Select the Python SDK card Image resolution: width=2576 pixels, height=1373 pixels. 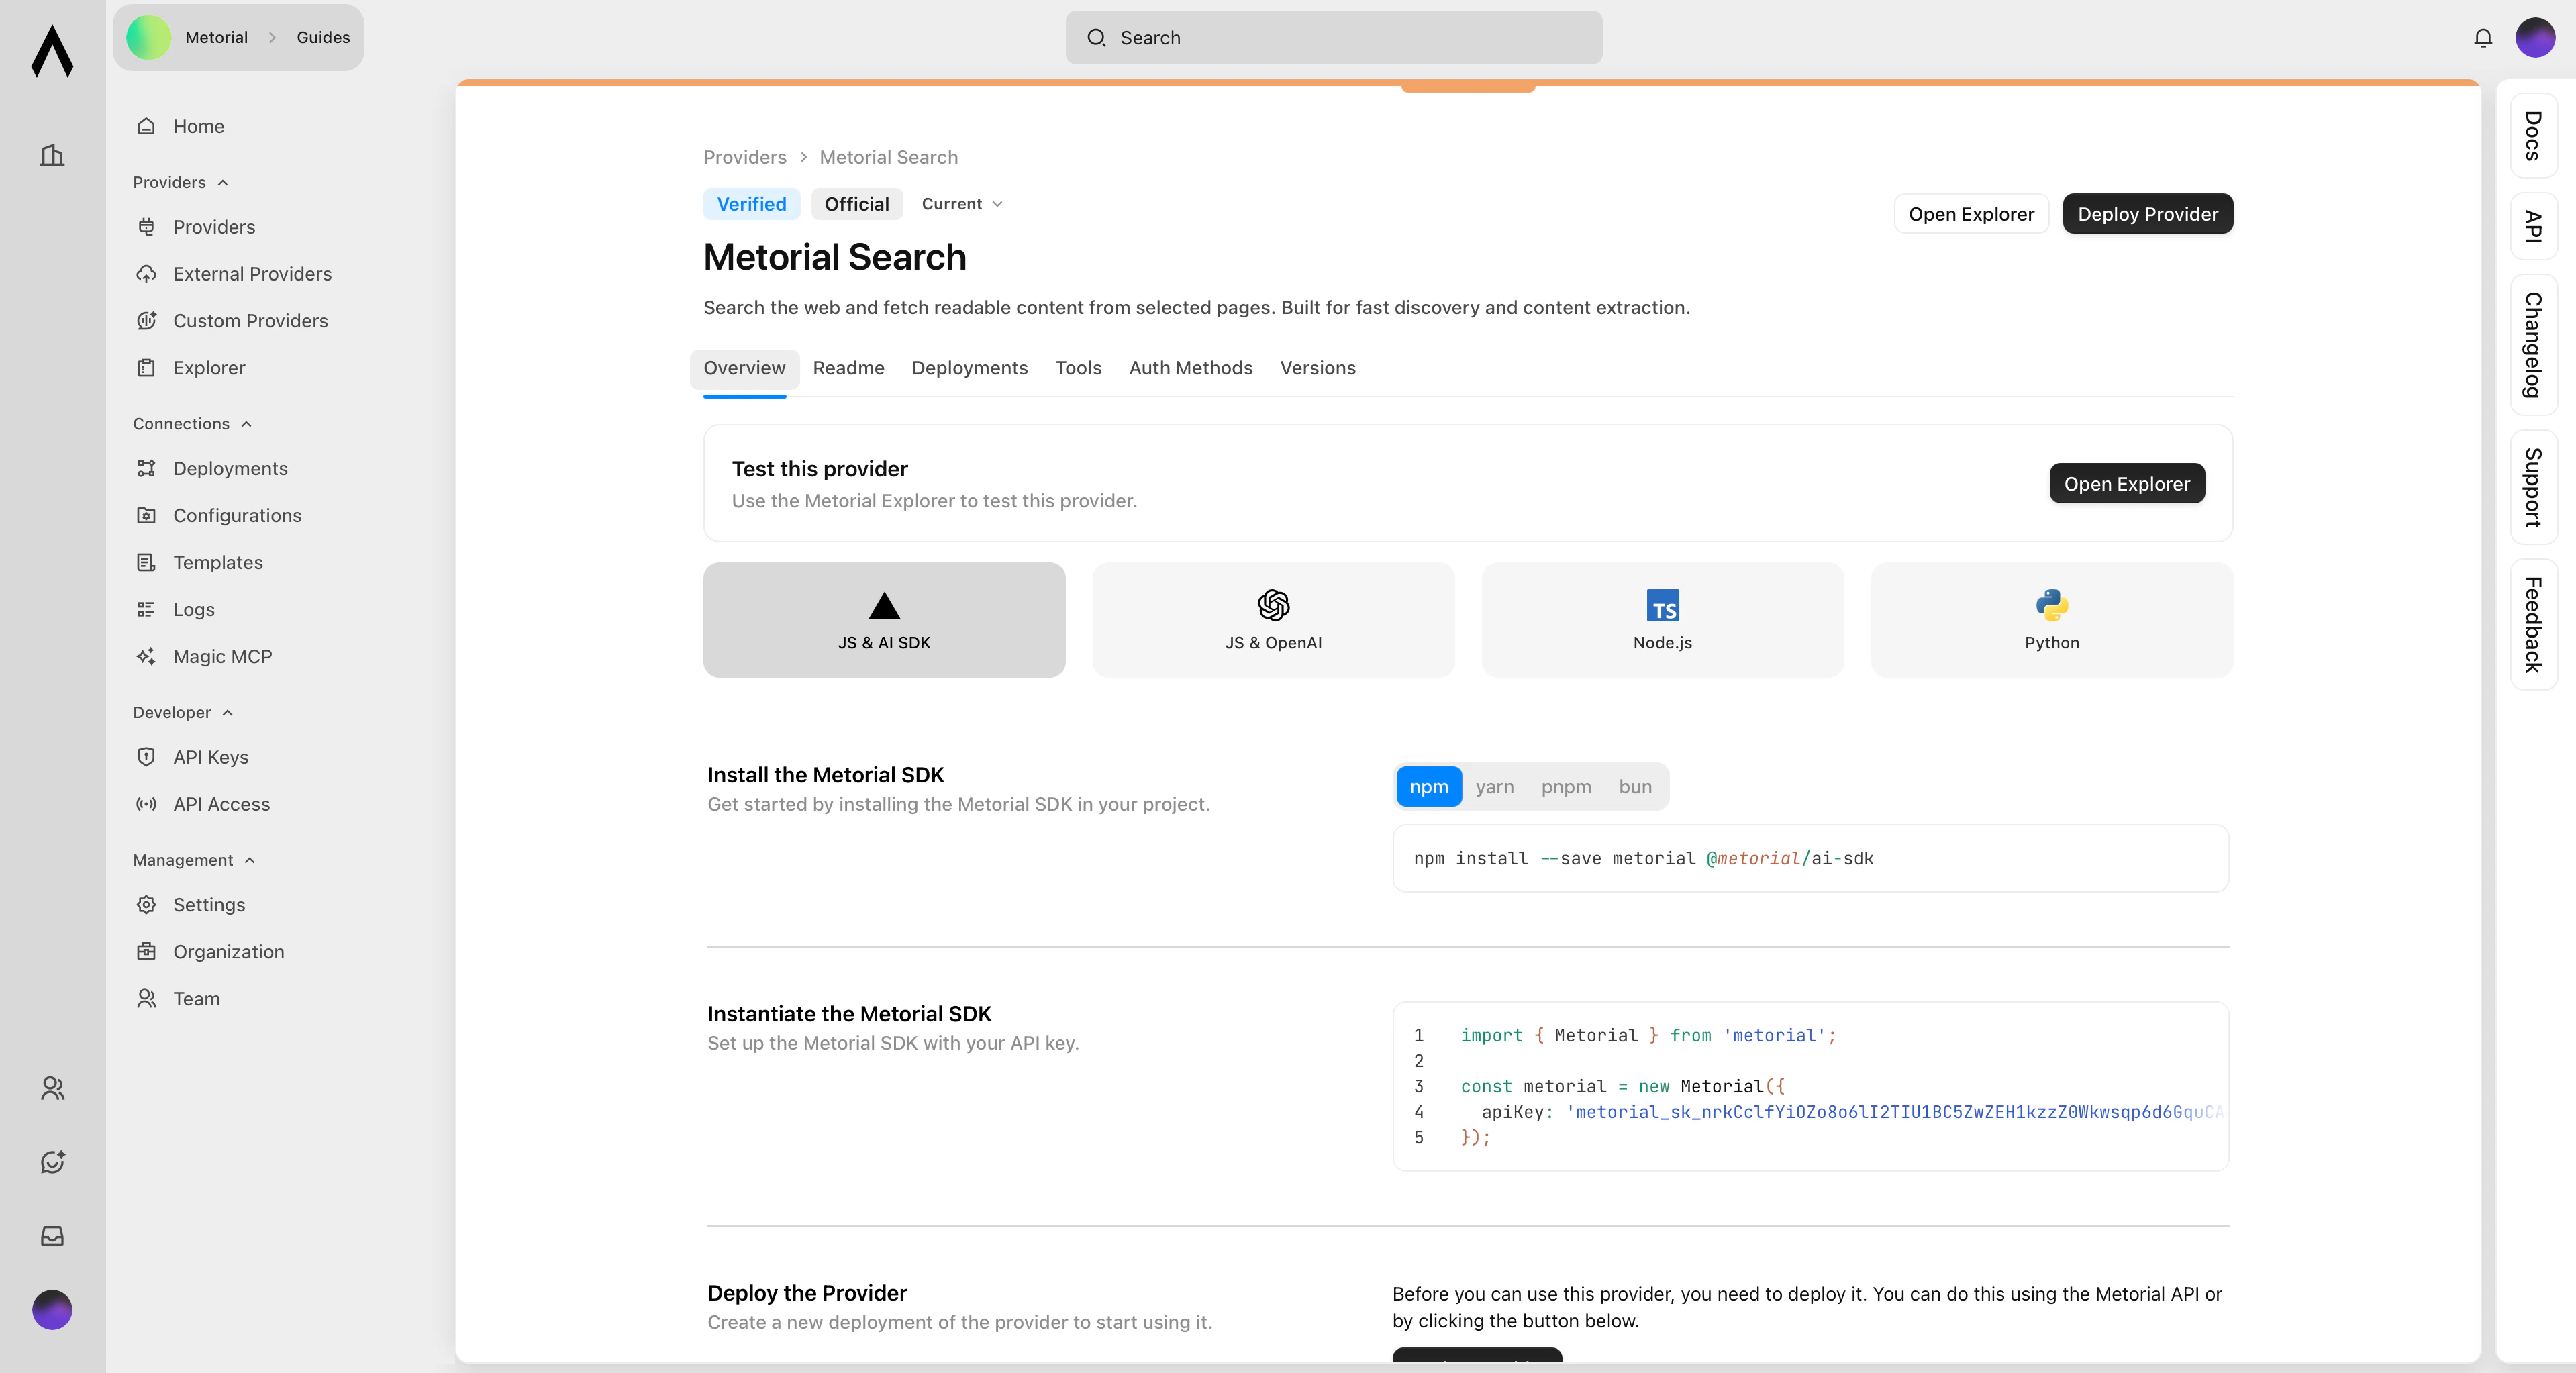2051,620
